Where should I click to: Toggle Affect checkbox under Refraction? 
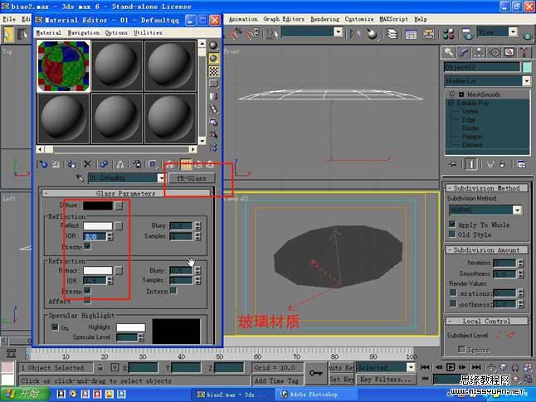click(87, 301)
